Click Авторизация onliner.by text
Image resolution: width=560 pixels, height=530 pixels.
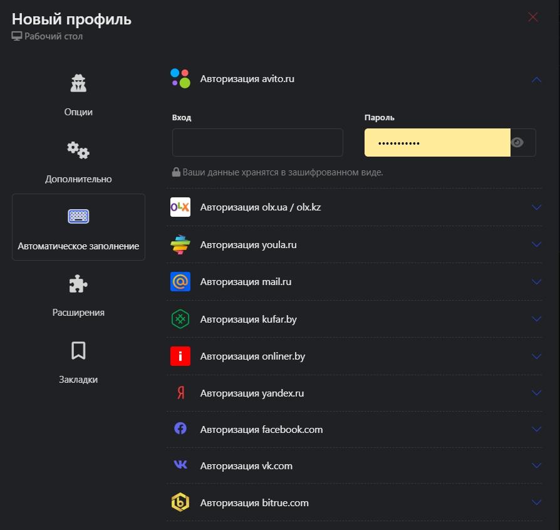pos(252,356)
